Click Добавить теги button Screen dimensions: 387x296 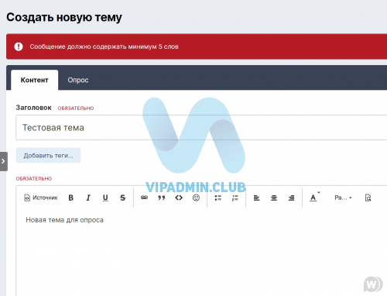[48, 156]
